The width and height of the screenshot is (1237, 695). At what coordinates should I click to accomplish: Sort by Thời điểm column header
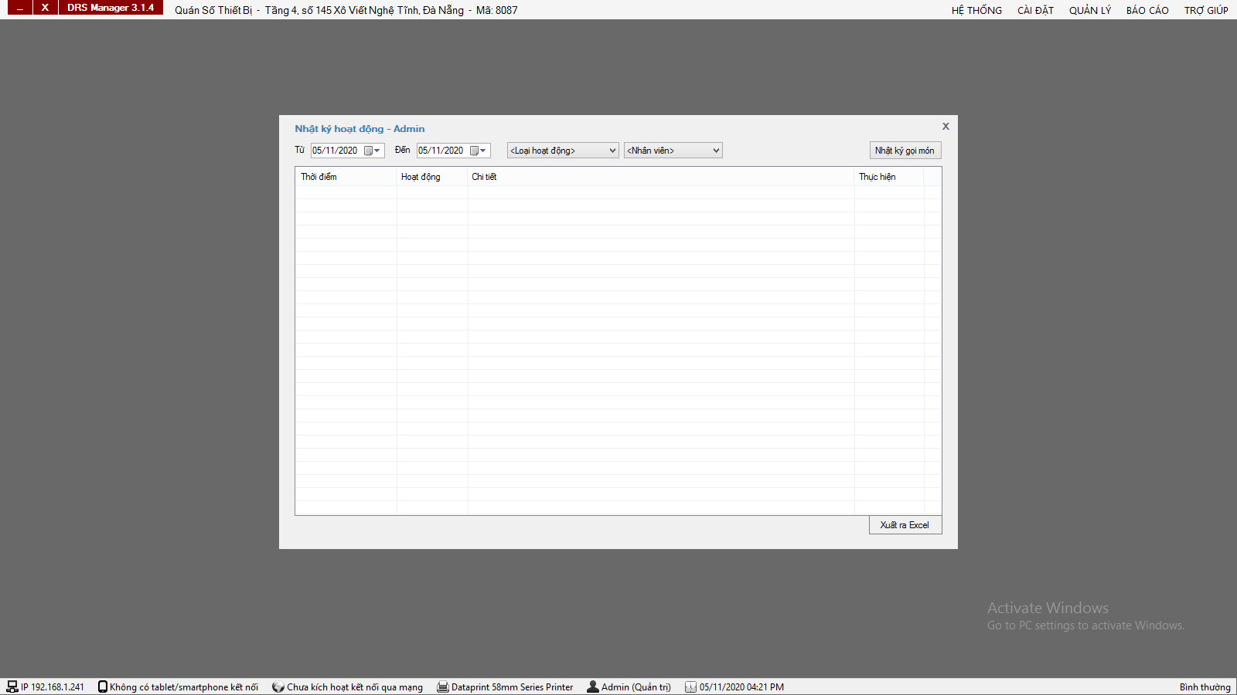346,177
